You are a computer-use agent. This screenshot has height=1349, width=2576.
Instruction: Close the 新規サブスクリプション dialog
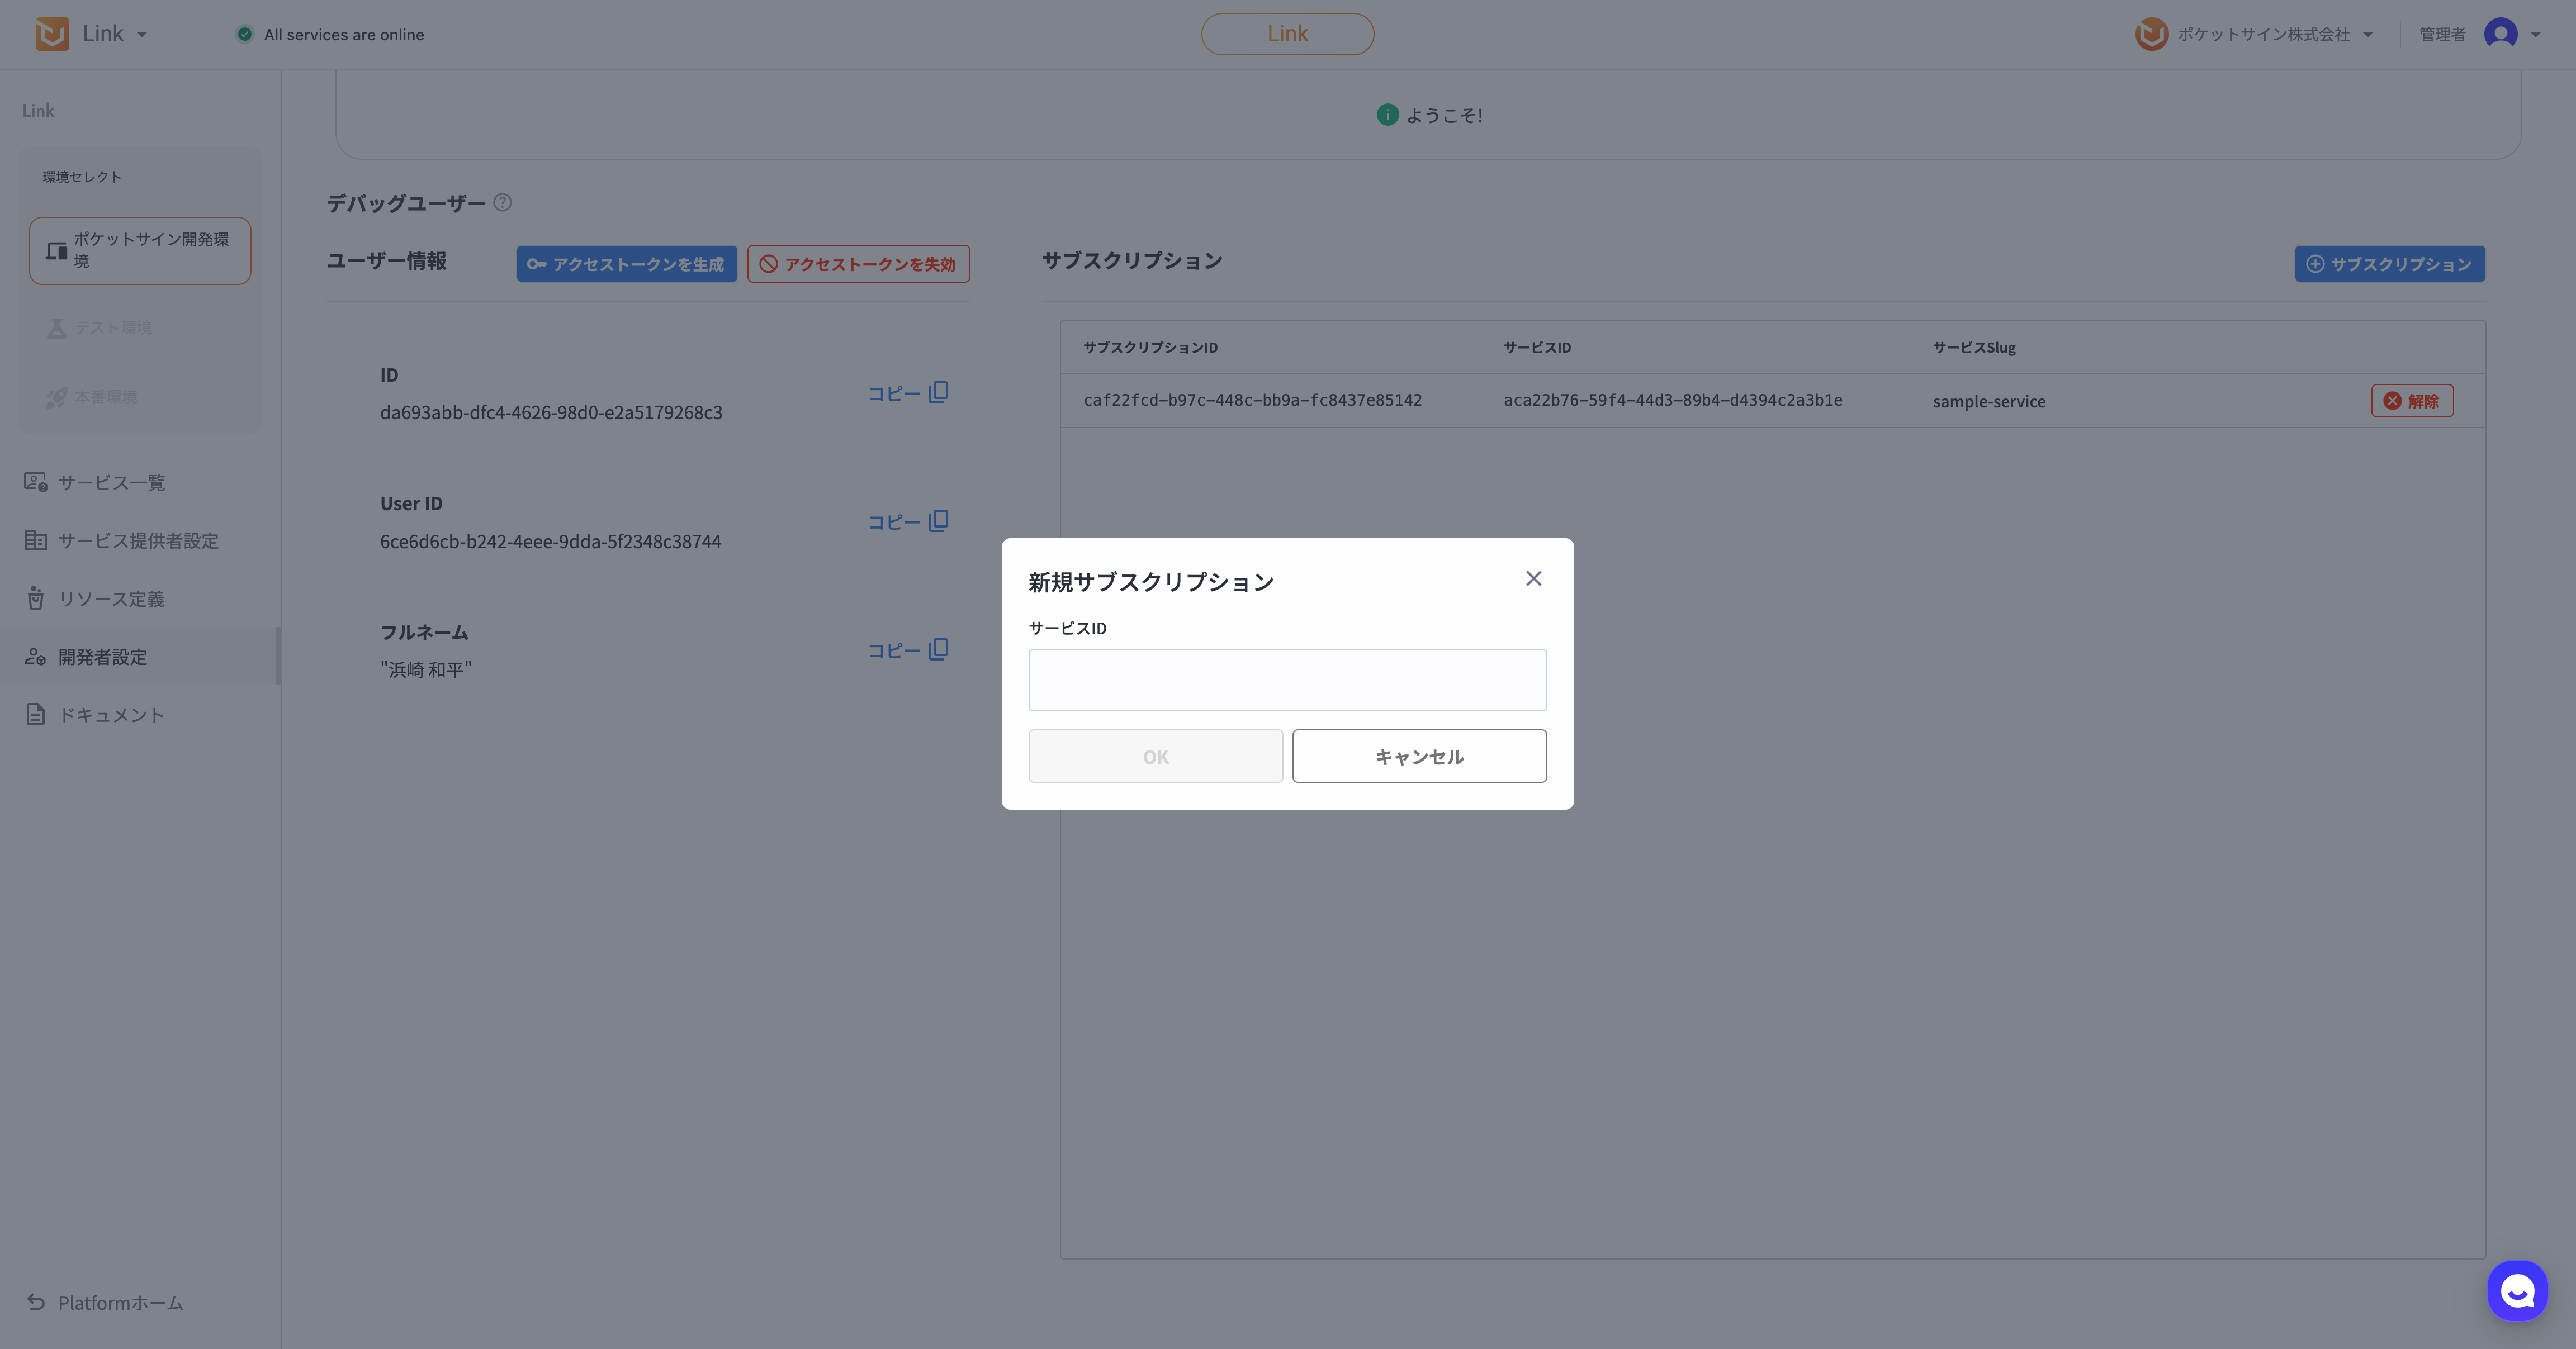click(x=1533, y=579)
